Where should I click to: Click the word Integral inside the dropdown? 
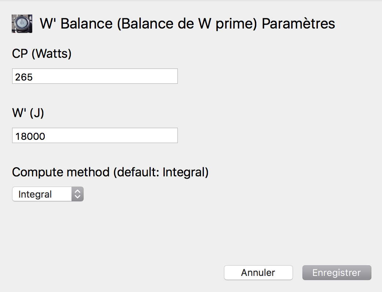[x=35, y=195]
